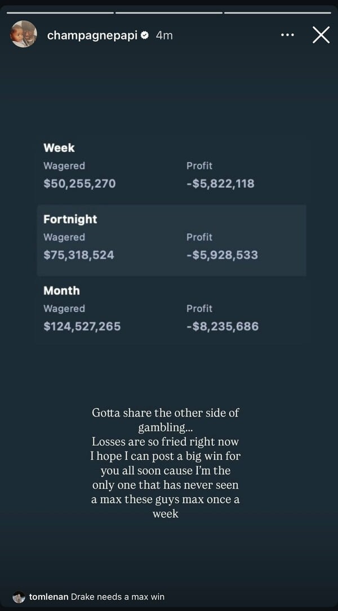Tap the champagnepapi profile picture
This screenshot has height=611, width=338.
pos(24,34)
